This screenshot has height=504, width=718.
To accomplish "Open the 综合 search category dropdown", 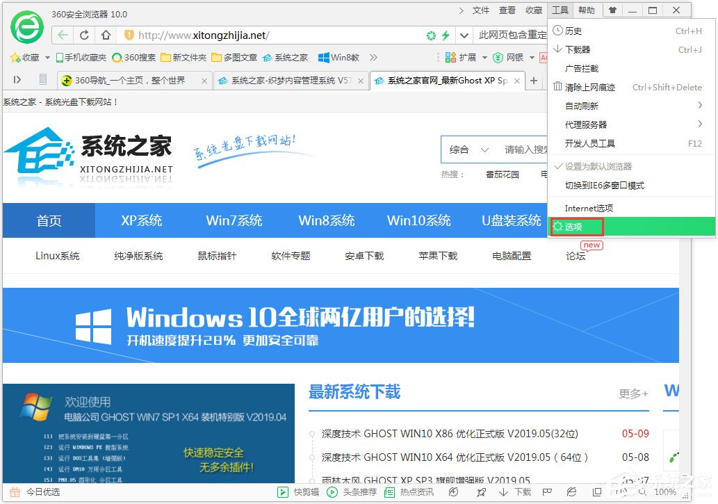I will (466, 149).
